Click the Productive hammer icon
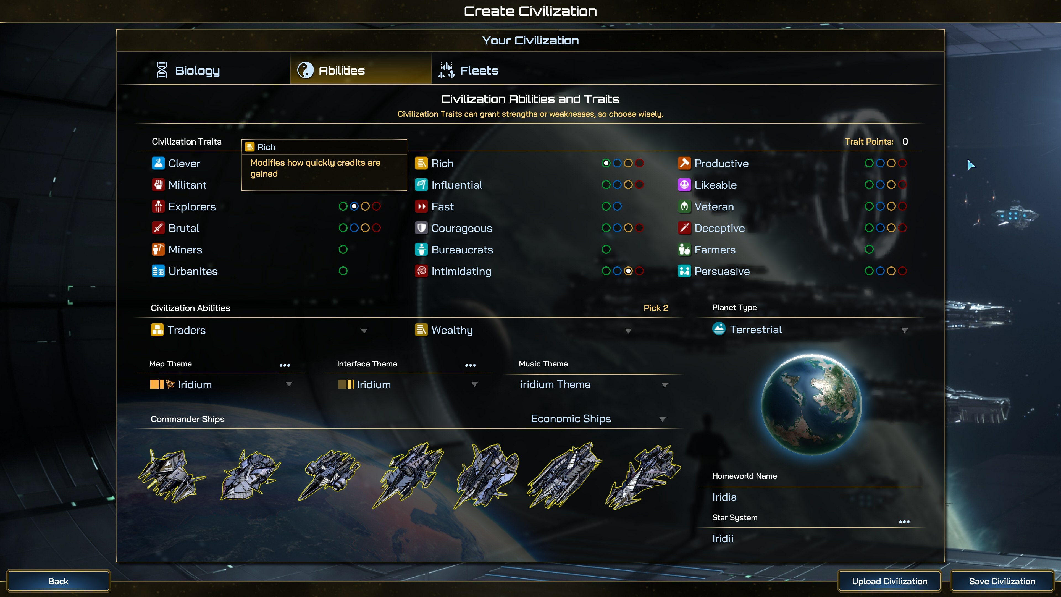Viewport: 1061px width, 597px height. pyautogui.click(x=684, y=163)
